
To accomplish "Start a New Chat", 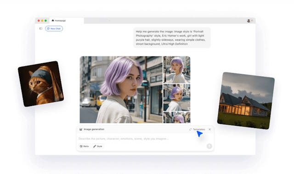I will click(54, 28).
